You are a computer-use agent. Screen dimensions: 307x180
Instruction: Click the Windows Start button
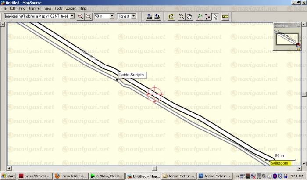pyautogui.click(x=8, y=176)
